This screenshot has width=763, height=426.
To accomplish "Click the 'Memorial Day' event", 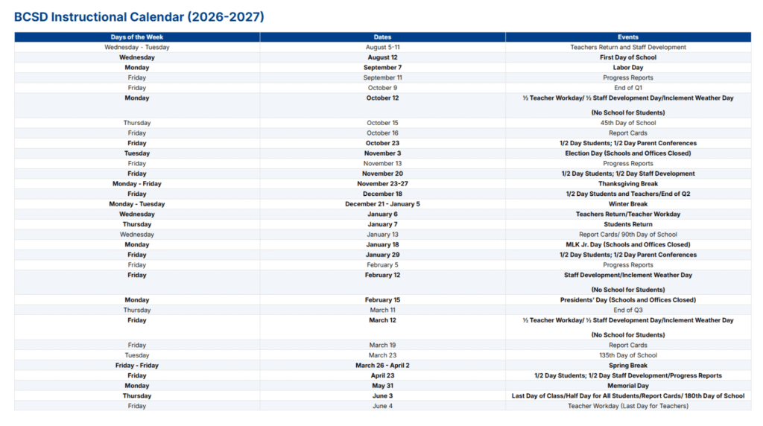I will [x=628, y=386].
